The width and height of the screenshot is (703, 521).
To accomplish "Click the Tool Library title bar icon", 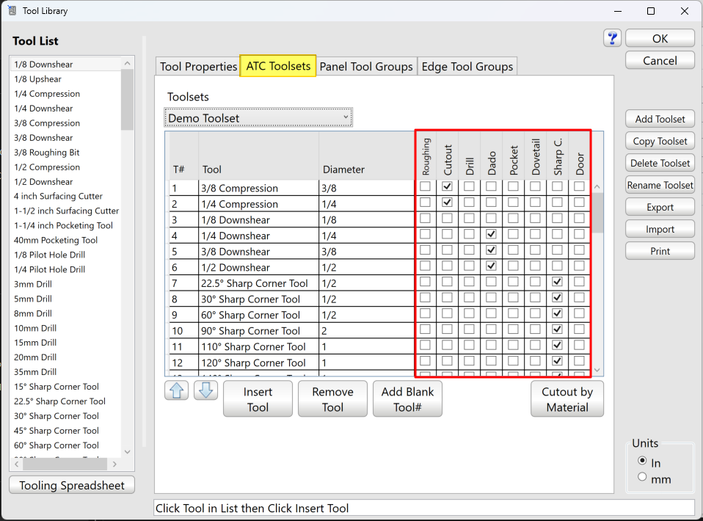I will tap(12, 11).
